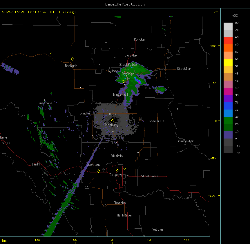Click the Calgary city label
The width and height of the screenshot is (250, 244).
coord(116,175)
